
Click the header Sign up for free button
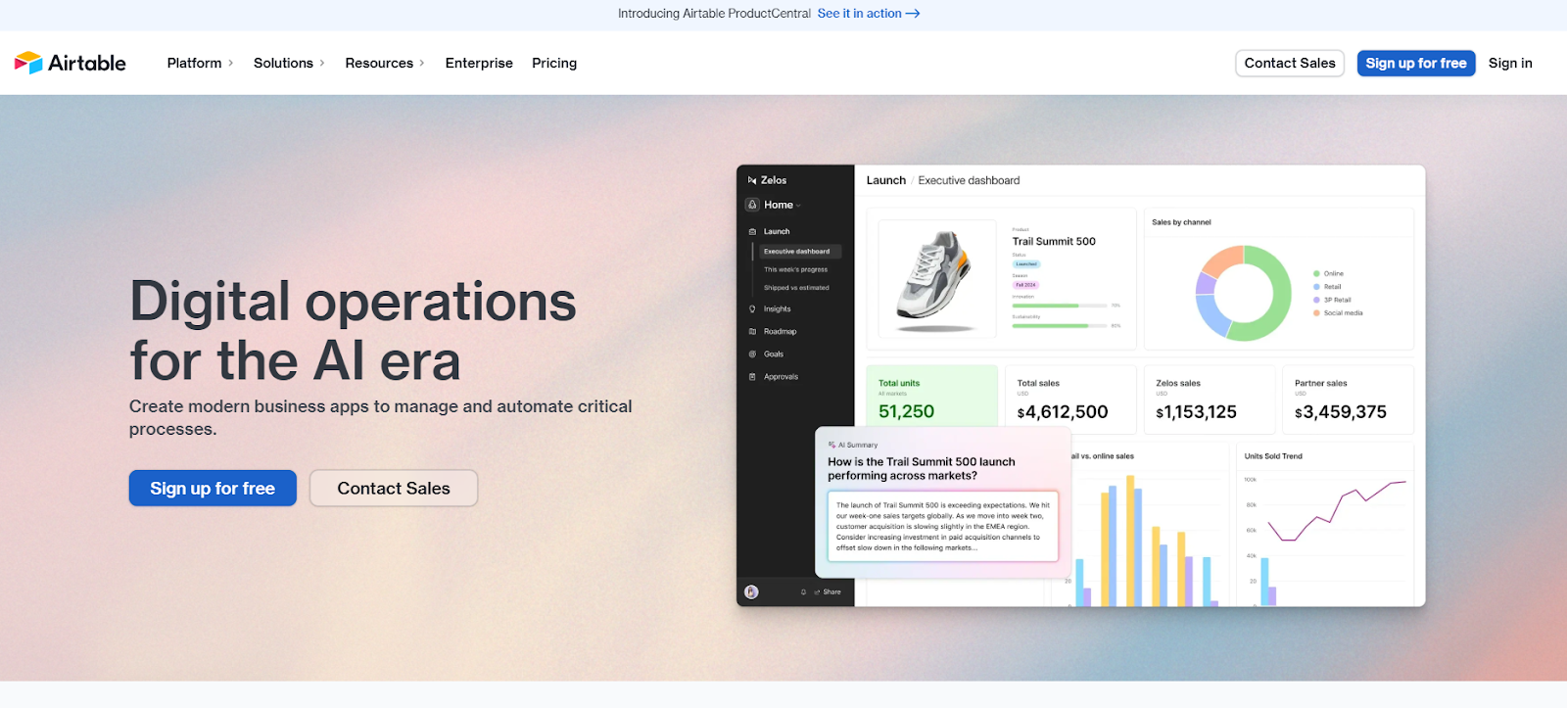[1416, 63]
